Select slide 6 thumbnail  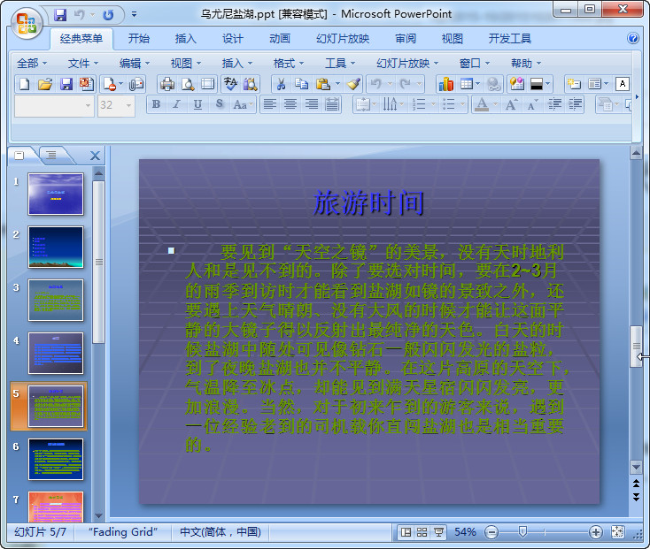(x=56, y=460)
